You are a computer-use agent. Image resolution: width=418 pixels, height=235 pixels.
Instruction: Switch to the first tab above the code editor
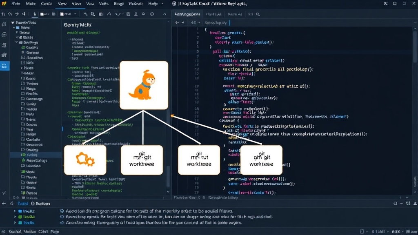(187, 14)
